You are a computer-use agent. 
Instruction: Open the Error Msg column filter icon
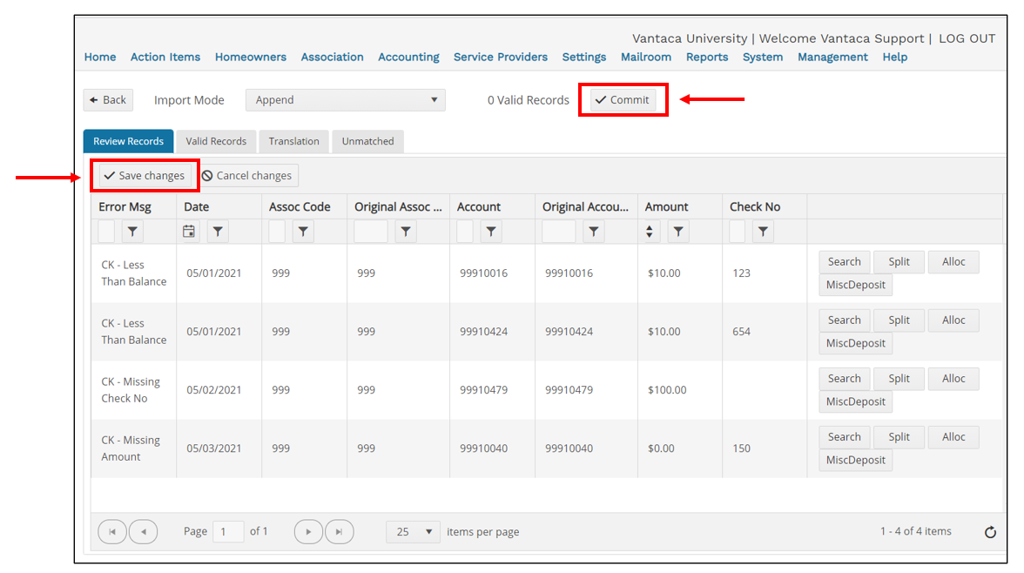pos(132,232)
